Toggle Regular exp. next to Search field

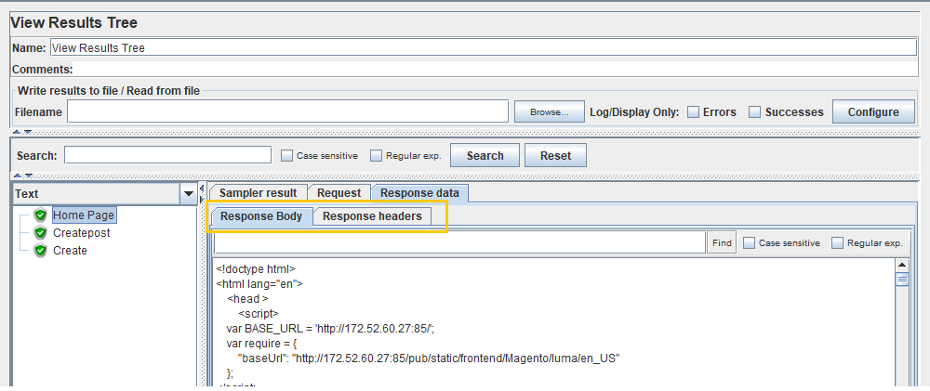376,156
